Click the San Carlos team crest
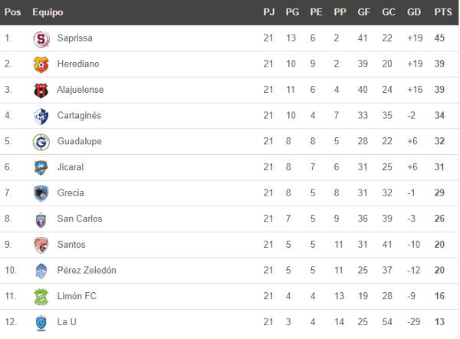Screen dimensions: 460x339 41,219
